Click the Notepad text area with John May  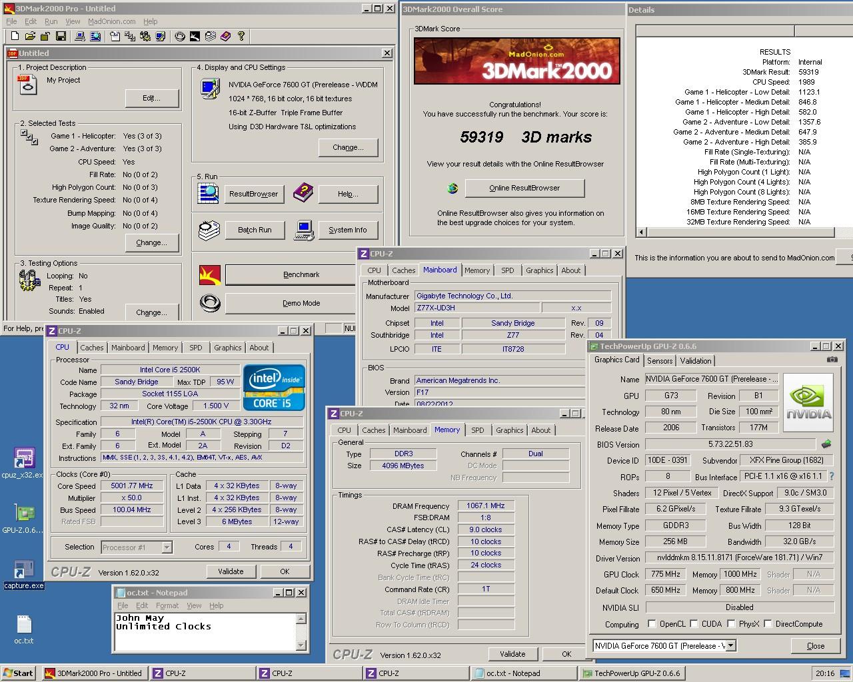[205, 631]
